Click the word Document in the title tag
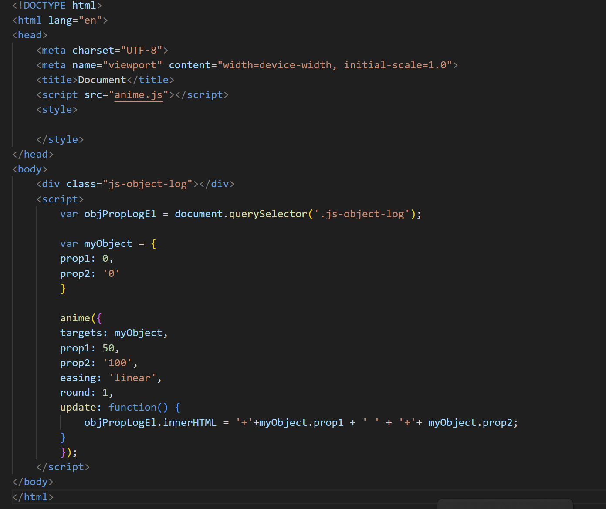 pos(102,80)
